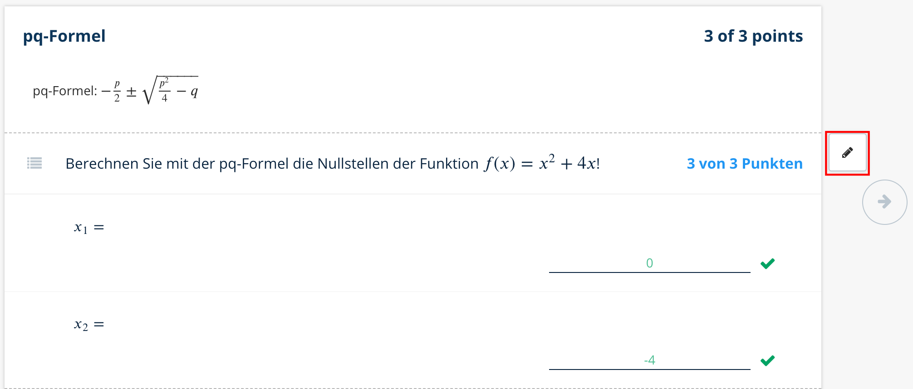Click the square root in the pq formula
The width and height of the screenshot is (913, 389).
(x=170, y=90)
